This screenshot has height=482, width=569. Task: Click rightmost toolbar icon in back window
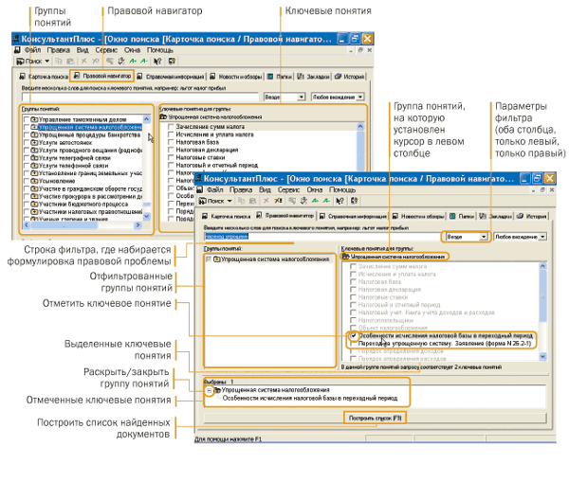point(172,62)
